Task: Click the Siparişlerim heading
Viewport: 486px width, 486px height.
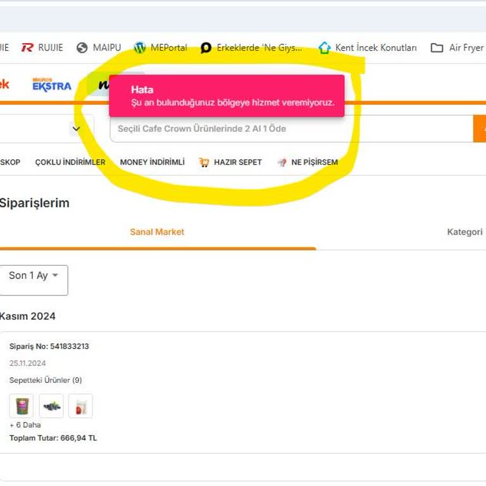Action: coord(34,203)
